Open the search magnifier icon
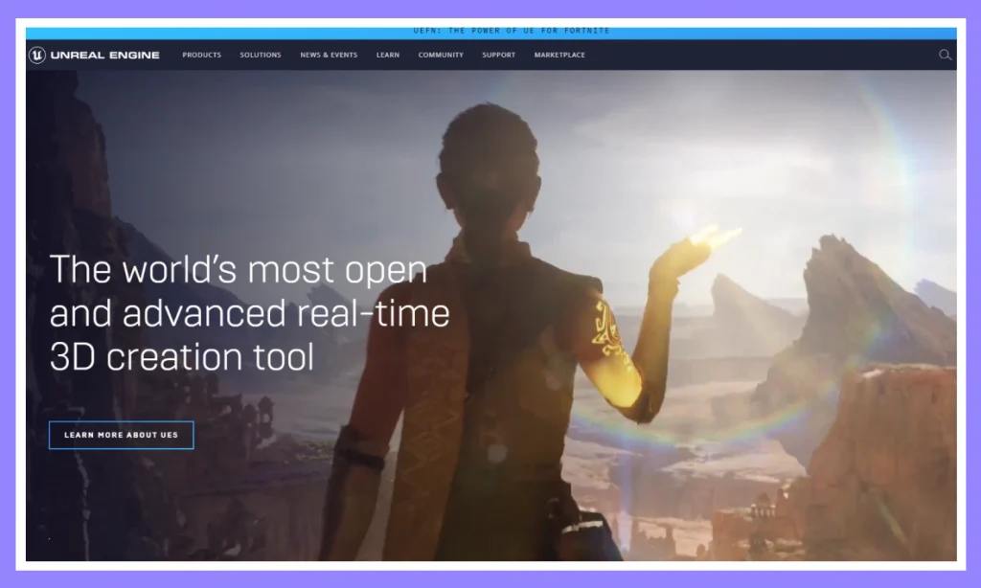Screen dimensions: 981x588 click(945, 55)
